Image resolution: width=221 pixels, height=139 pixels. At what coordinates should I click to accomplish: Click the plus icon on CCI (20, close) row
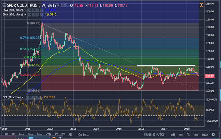[35, 97]
